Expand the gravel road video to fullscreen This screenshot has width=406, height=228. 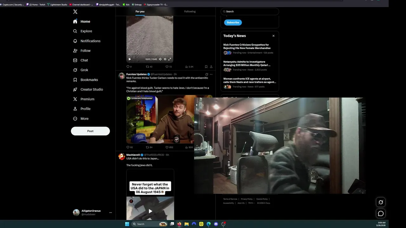tap(170, 59)
